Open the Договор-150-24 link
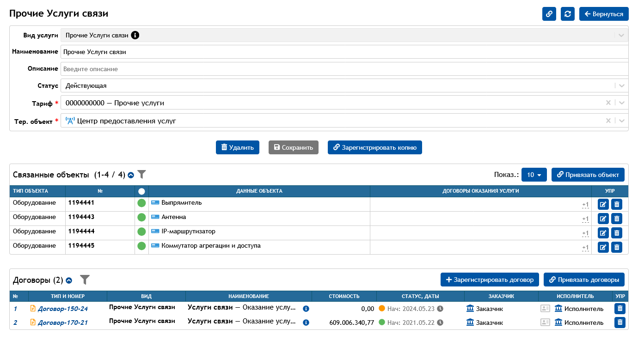 (62, 309)
